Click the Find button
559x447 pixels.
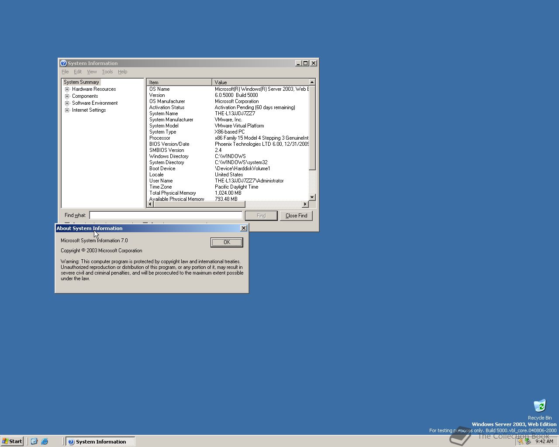tap(261, 216)
